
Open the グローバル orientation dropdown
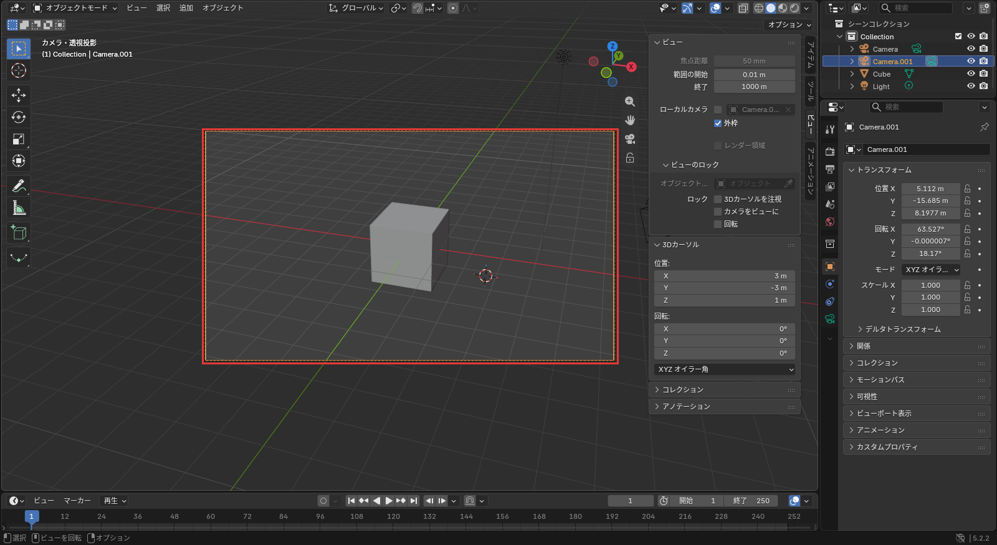coord(356,8)
